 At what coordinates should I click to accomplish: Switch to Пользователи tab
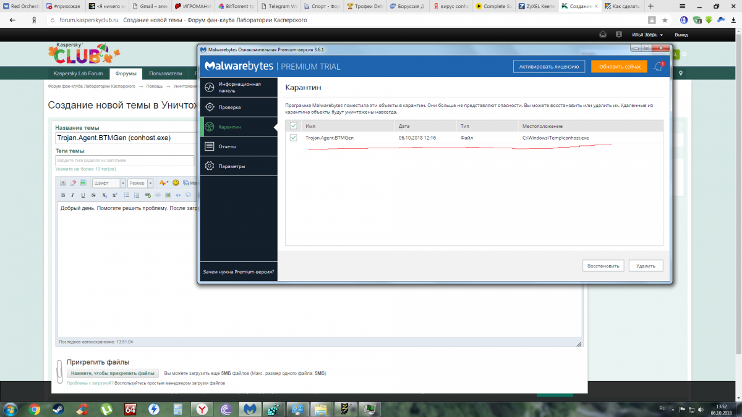point(165,74)
